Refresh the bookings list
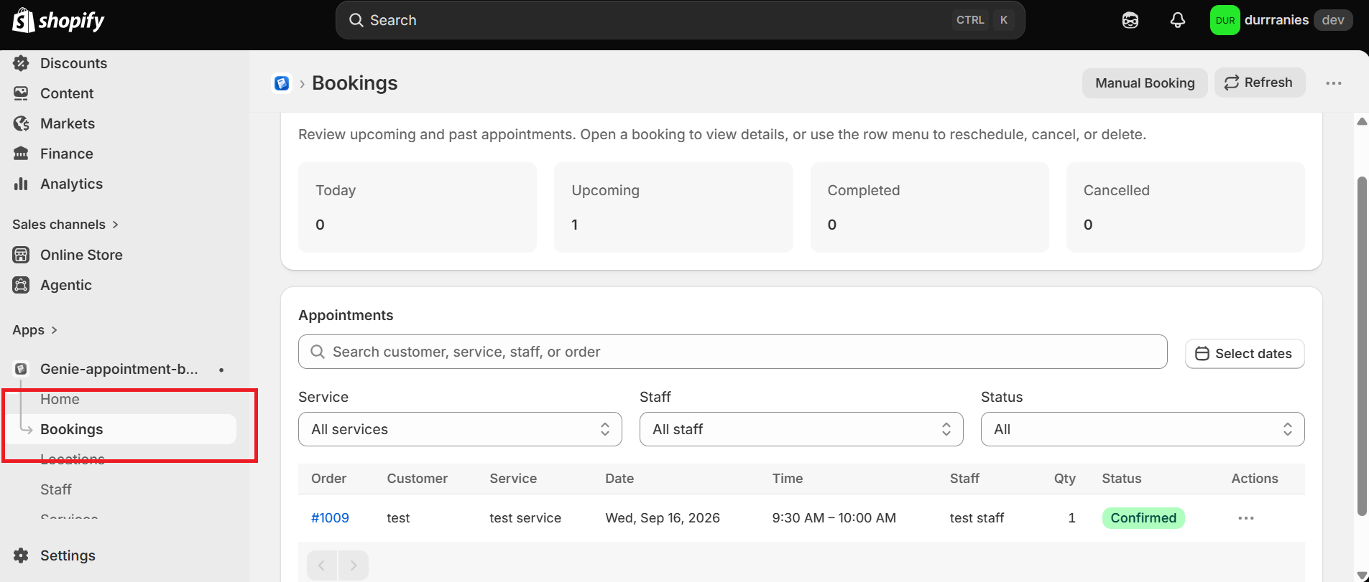The height and width of the screenshot is (582, 1369). point(1259,83)
